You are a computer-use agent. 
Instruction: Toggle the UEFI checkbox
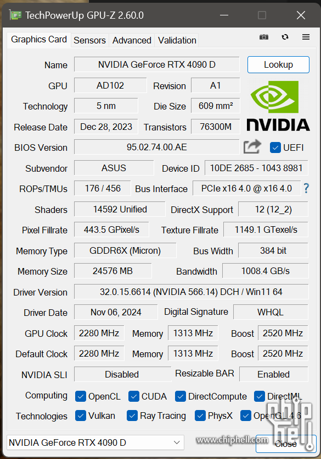tap(275, 147)
